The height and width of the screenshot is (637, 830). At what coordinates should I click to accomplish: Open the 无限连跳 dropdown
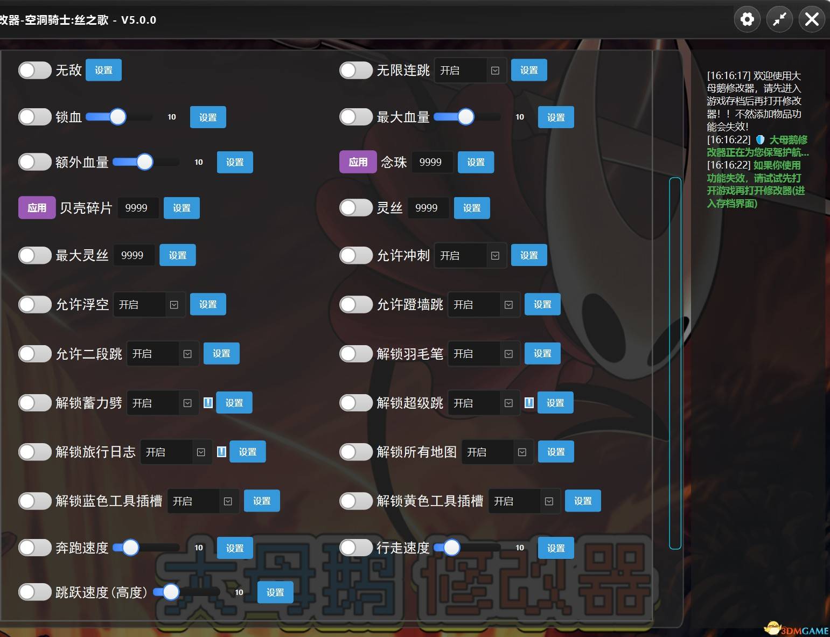pyautogui.click(x=470, y=71)
